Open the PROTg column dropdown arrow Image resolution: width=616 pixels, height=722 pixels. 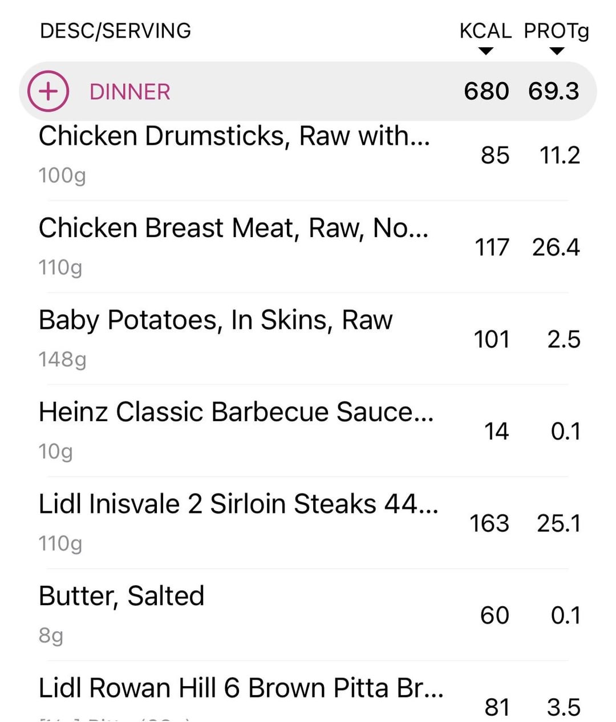pyautogui.click(x=557, y=51)
